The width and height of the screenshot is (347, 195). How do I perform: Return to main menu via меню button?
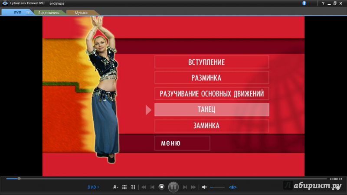(x=182, y=143)
